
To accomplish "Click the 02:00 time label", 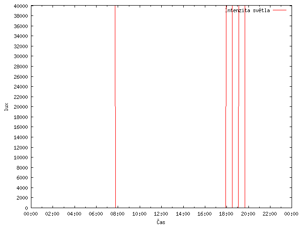I will pos(52,214).
